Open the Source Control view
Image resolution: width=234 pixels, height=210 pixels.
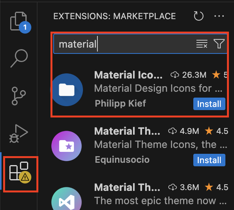19,96
